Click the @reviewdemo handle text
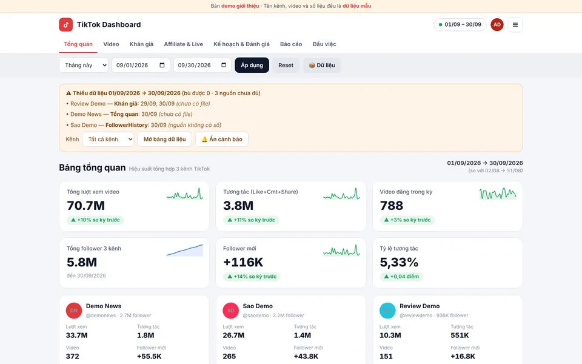582x364 pixels. [x=416, y=315]
